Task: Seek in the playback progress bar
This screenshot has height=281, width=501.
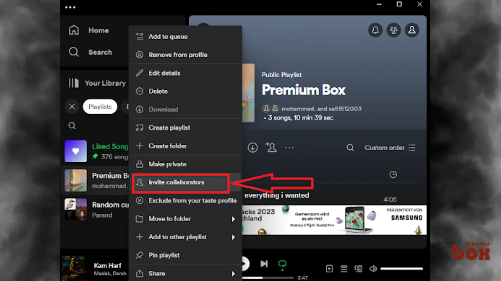Action: click(x=268, y=278)
